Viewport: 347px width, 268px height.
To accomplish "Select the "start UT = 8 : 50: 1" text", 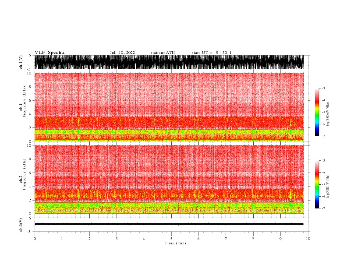I will [212, 53].
